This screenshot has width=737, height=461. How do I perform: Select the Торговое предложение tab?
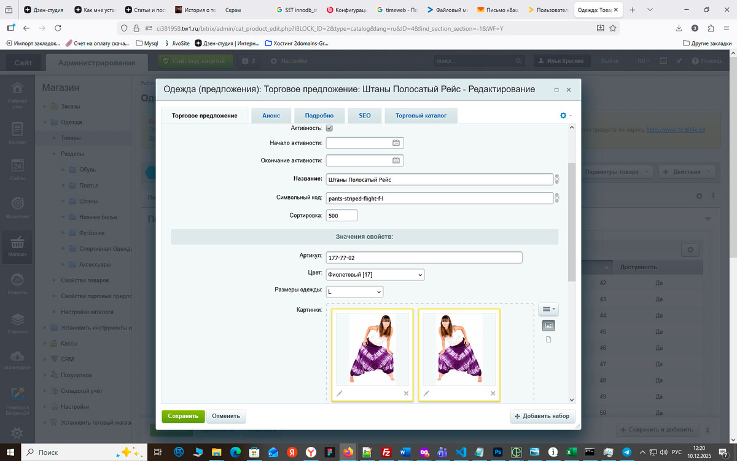[205, 116]
